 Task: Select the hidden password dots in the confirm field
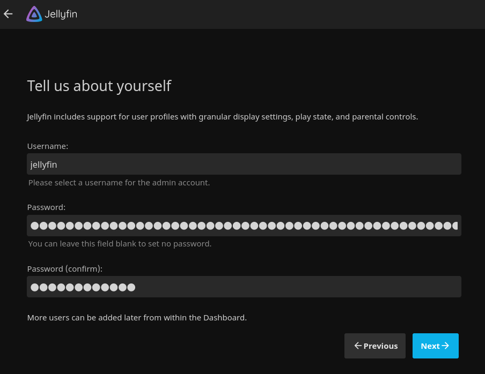pos(83,287)
